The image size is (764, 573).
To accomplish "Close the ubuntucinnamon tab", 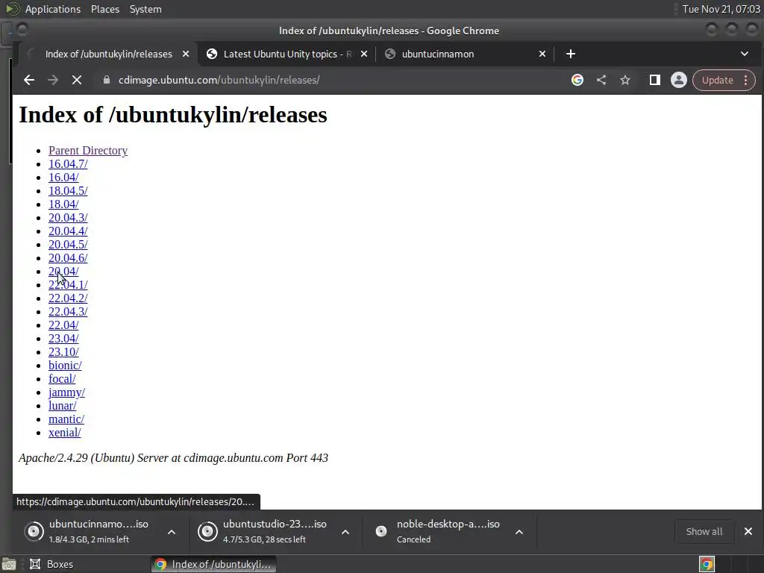I will pyautogui.click(x=542, y=54).
